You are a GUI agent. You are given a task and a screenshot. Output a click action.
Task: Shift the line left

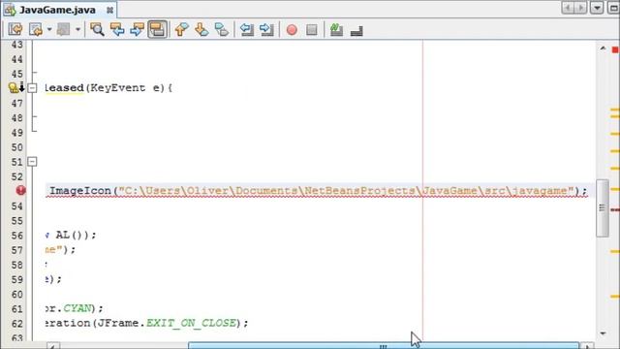(247, 29)
